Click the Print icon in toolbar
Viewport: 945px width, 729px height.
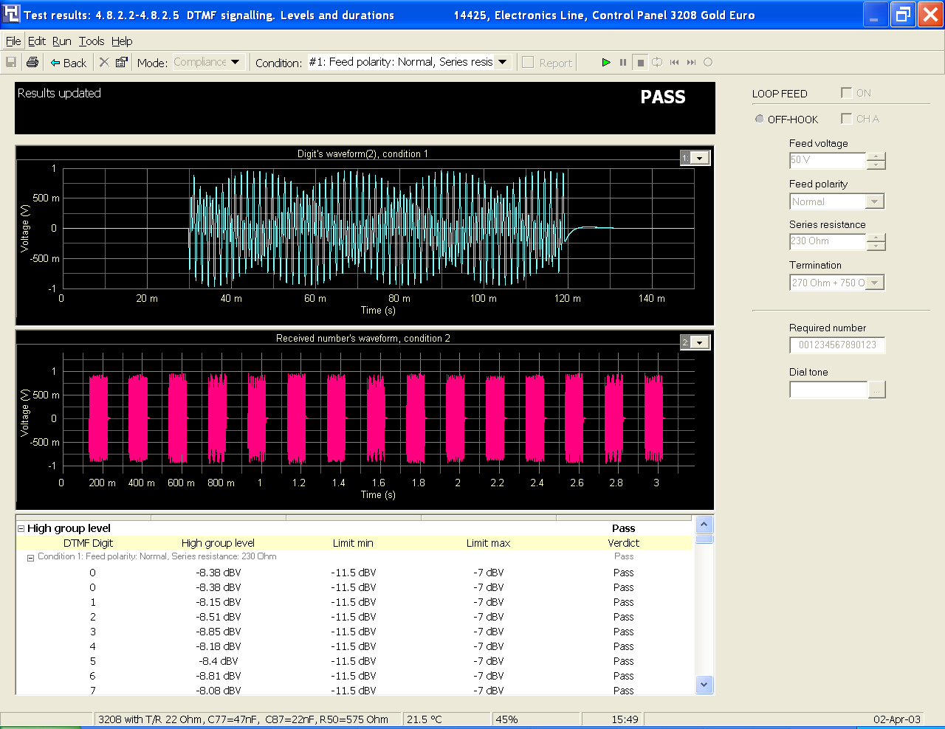pyautogui.click(x=32, y=63)
